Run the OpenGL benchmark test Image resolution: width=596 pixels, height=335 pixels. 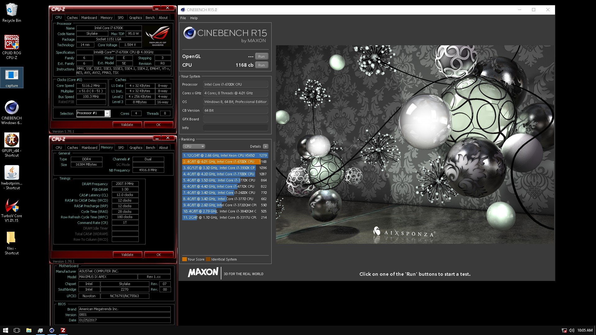(x=261, y=56)
